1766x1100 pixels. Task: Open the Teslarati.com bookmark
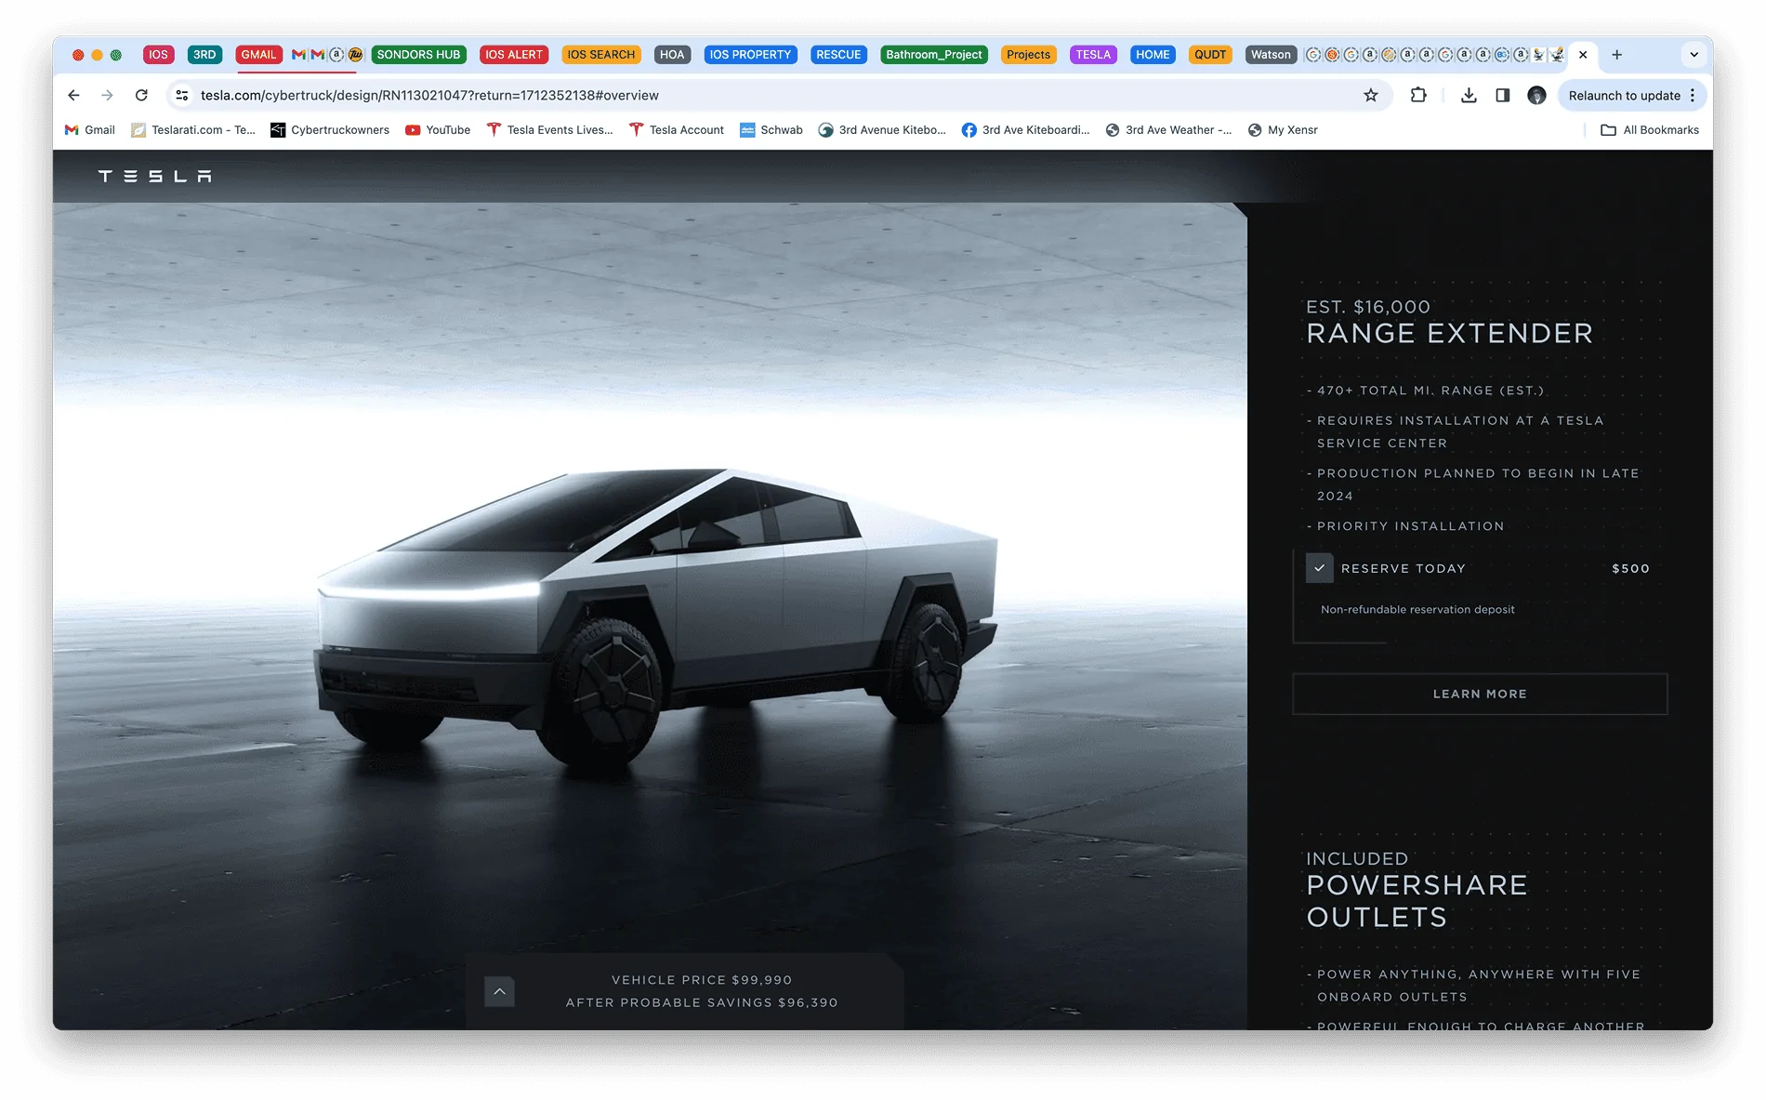click(193, 130)
